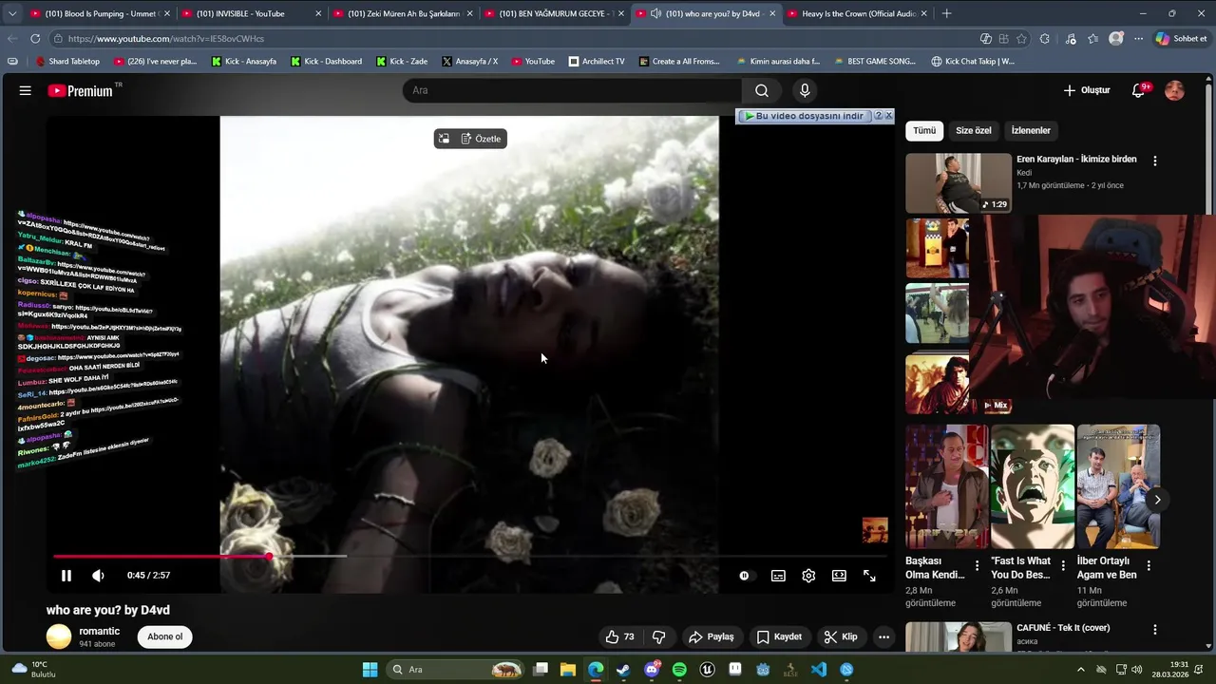The width and height of the screenshot is (1216, 684).
Task: Click Özetle summarize button on video
Action: (481, 139)
